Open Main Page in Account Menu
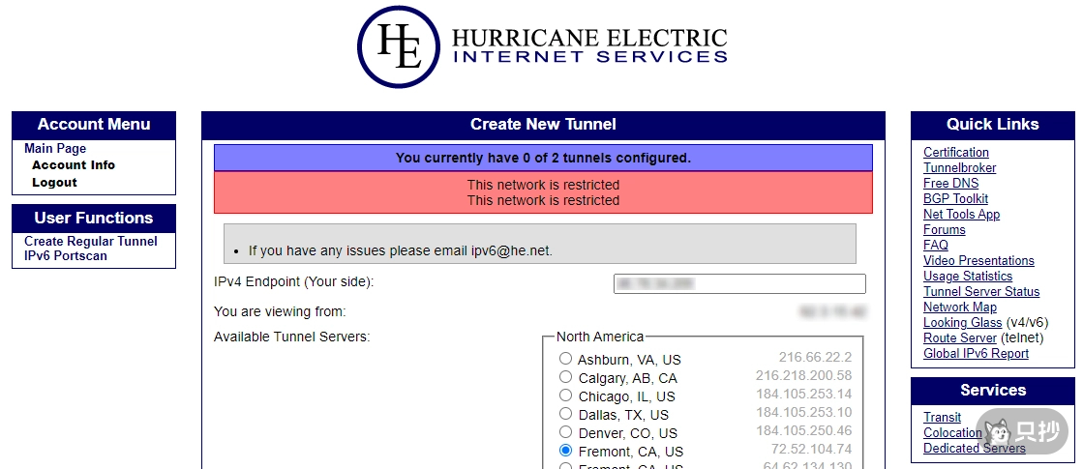 [55, 149]
